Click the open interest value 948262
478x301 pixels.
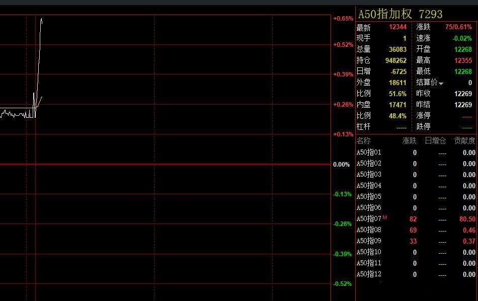pos(396,60)
